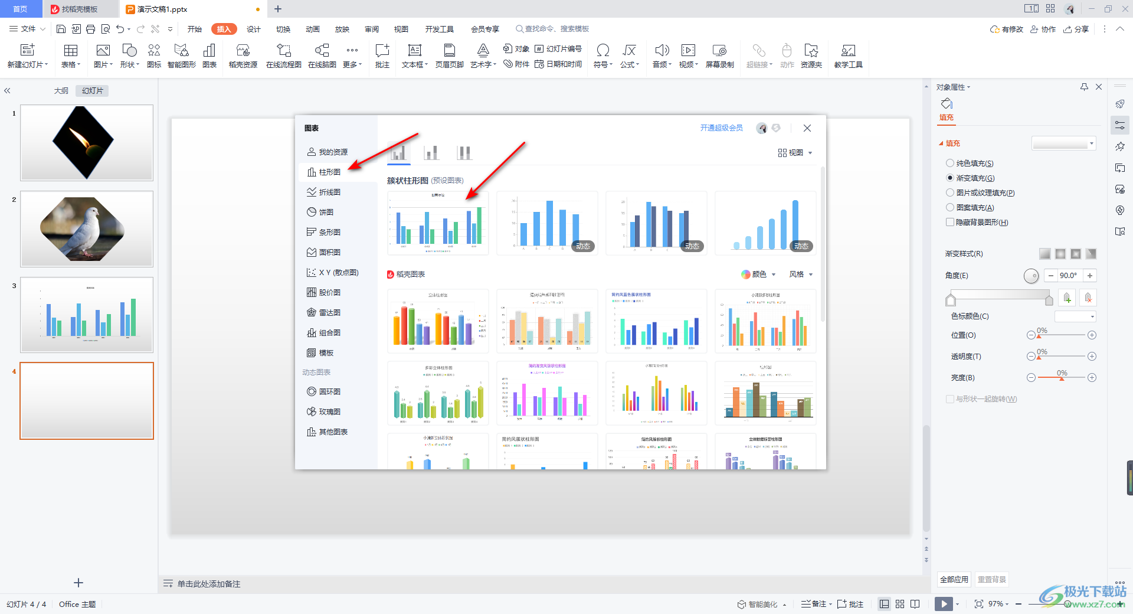1133x614 pixels.
Task: Switch to 审阅 ribbon tab
Action: click(x=372, y=29)
